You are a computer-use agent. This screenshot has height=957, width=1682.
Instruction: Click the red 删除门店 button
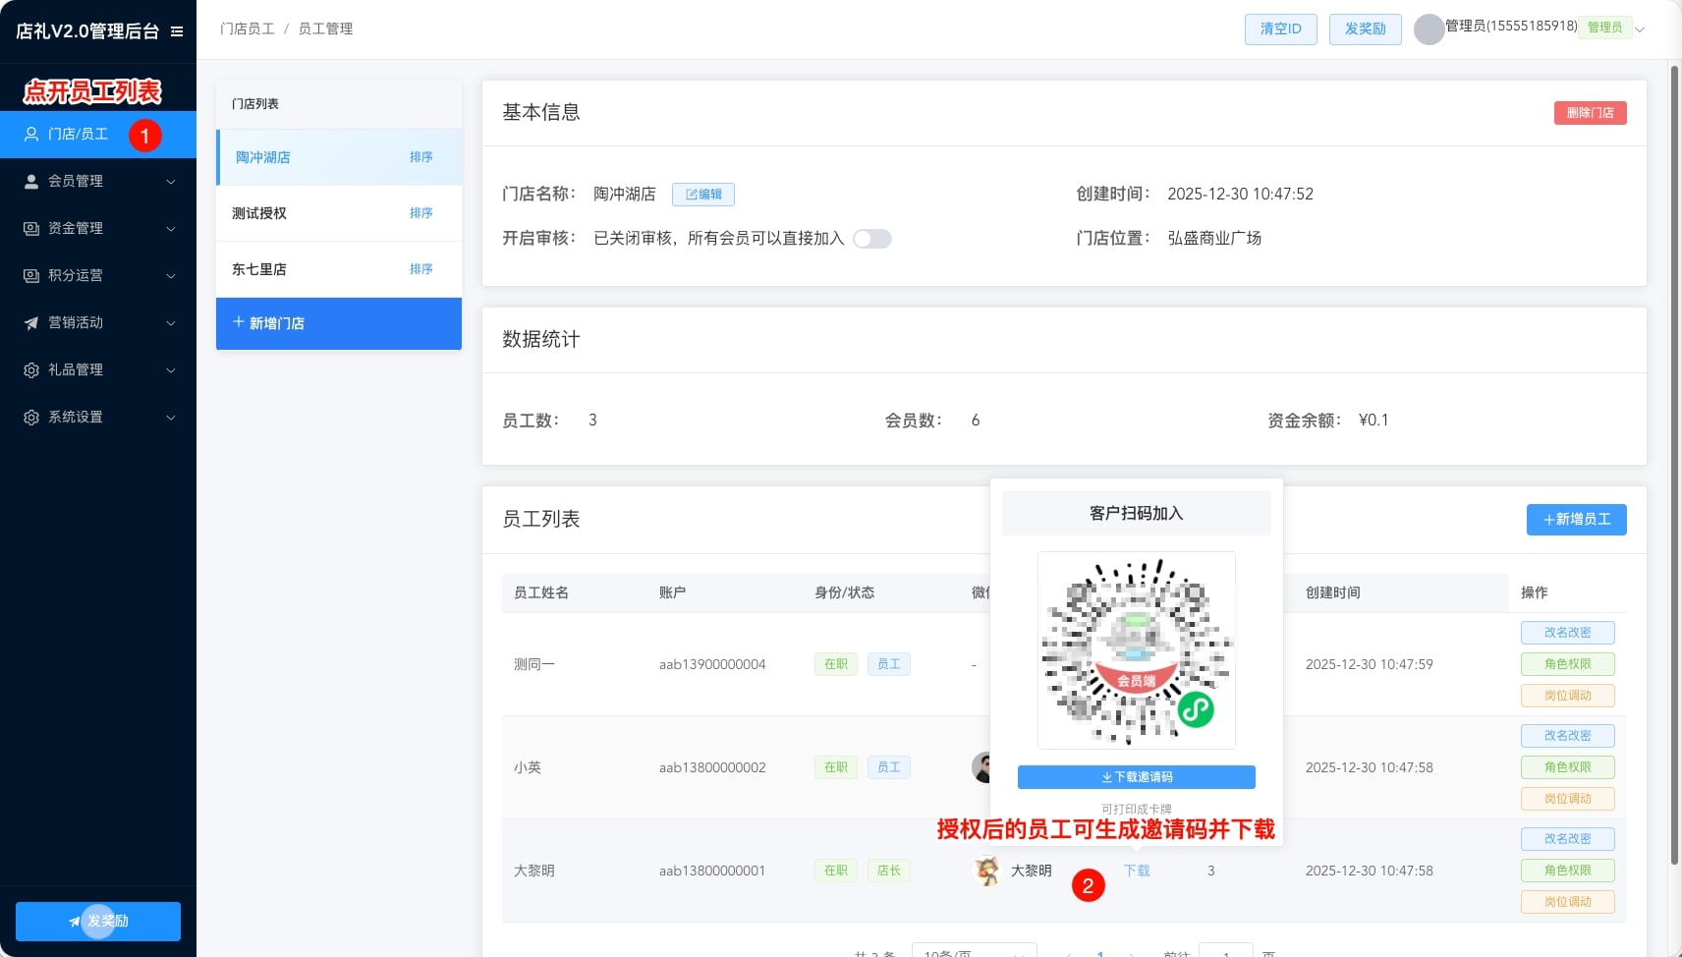1590,113
